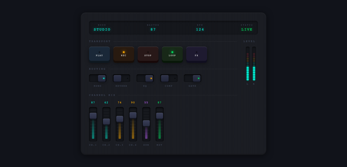This screenshot has width=347, height=167.
Task: Click the STUDIO mode readout
Action: pyautogui.click(x=102, y=30)
